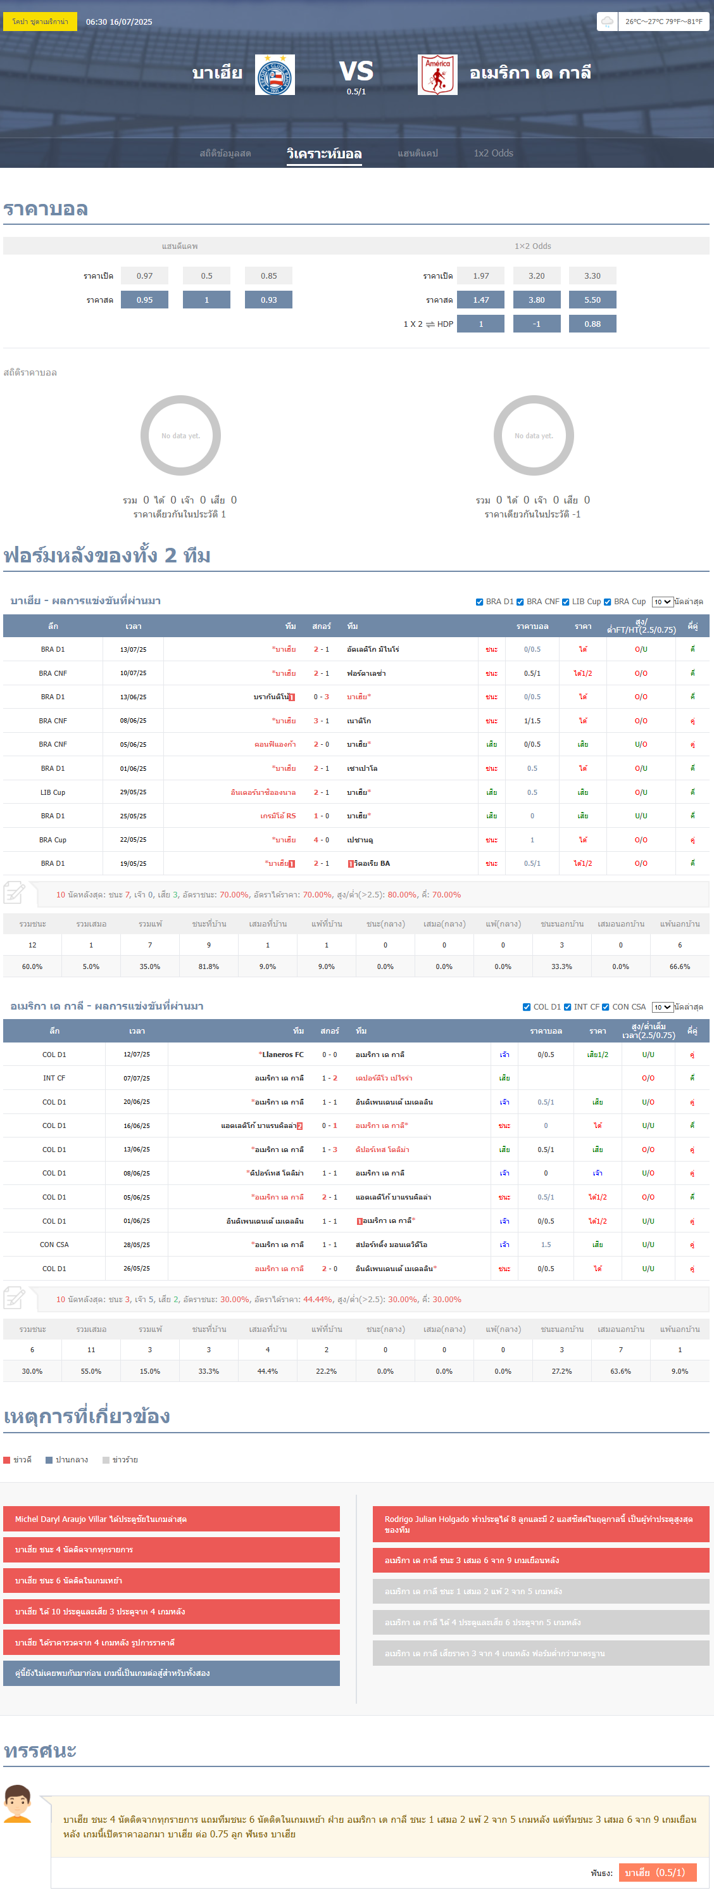
Task: Click the 0 - 3 score on 13/06/25
Action: pyautogui.click(x=322, y=697)
